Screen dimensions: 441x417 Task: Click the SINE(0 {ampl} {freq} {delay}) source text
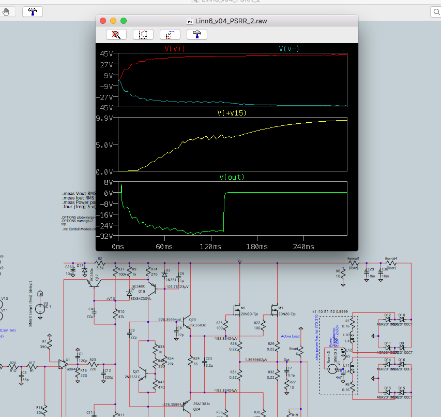tap(31, 304)
